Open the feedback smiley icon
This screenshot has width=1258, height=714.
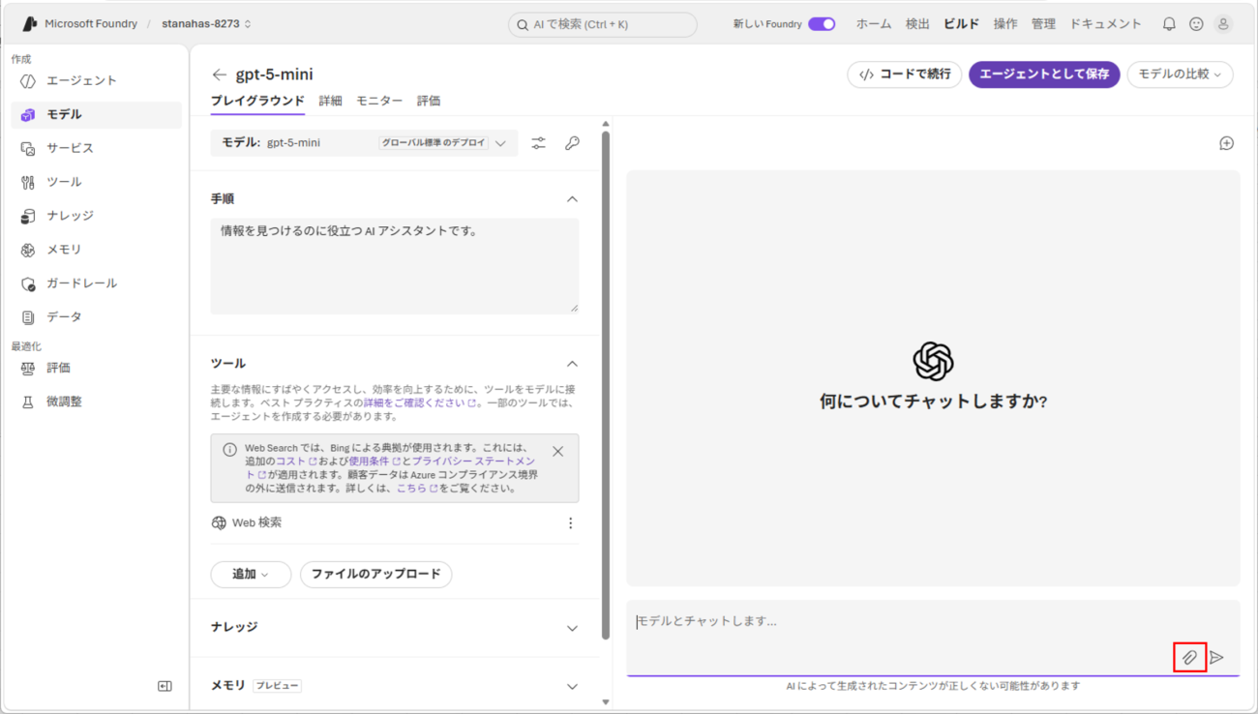pyautogui.click(x=1196, y=24)
